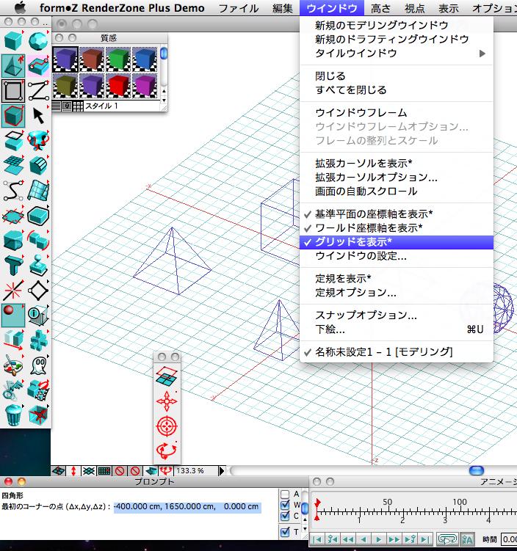Select the S-curve spline tool
The width and height of the screenshot is (517, 551).
13,191
